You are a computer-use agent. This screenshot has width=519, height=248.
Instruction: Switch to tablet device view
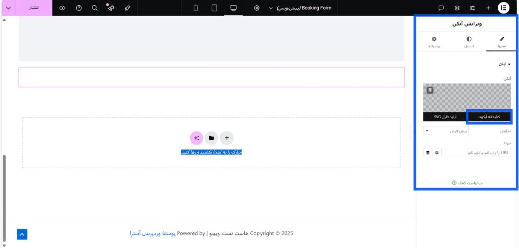[x=214, y=8]
